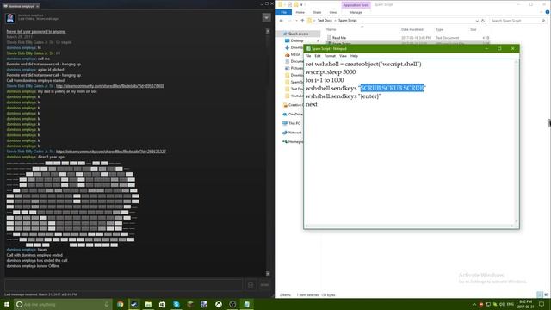Open the second steamcommunity sharedfiles link
The image size is (551, 310).
click(x=111, y=152)
